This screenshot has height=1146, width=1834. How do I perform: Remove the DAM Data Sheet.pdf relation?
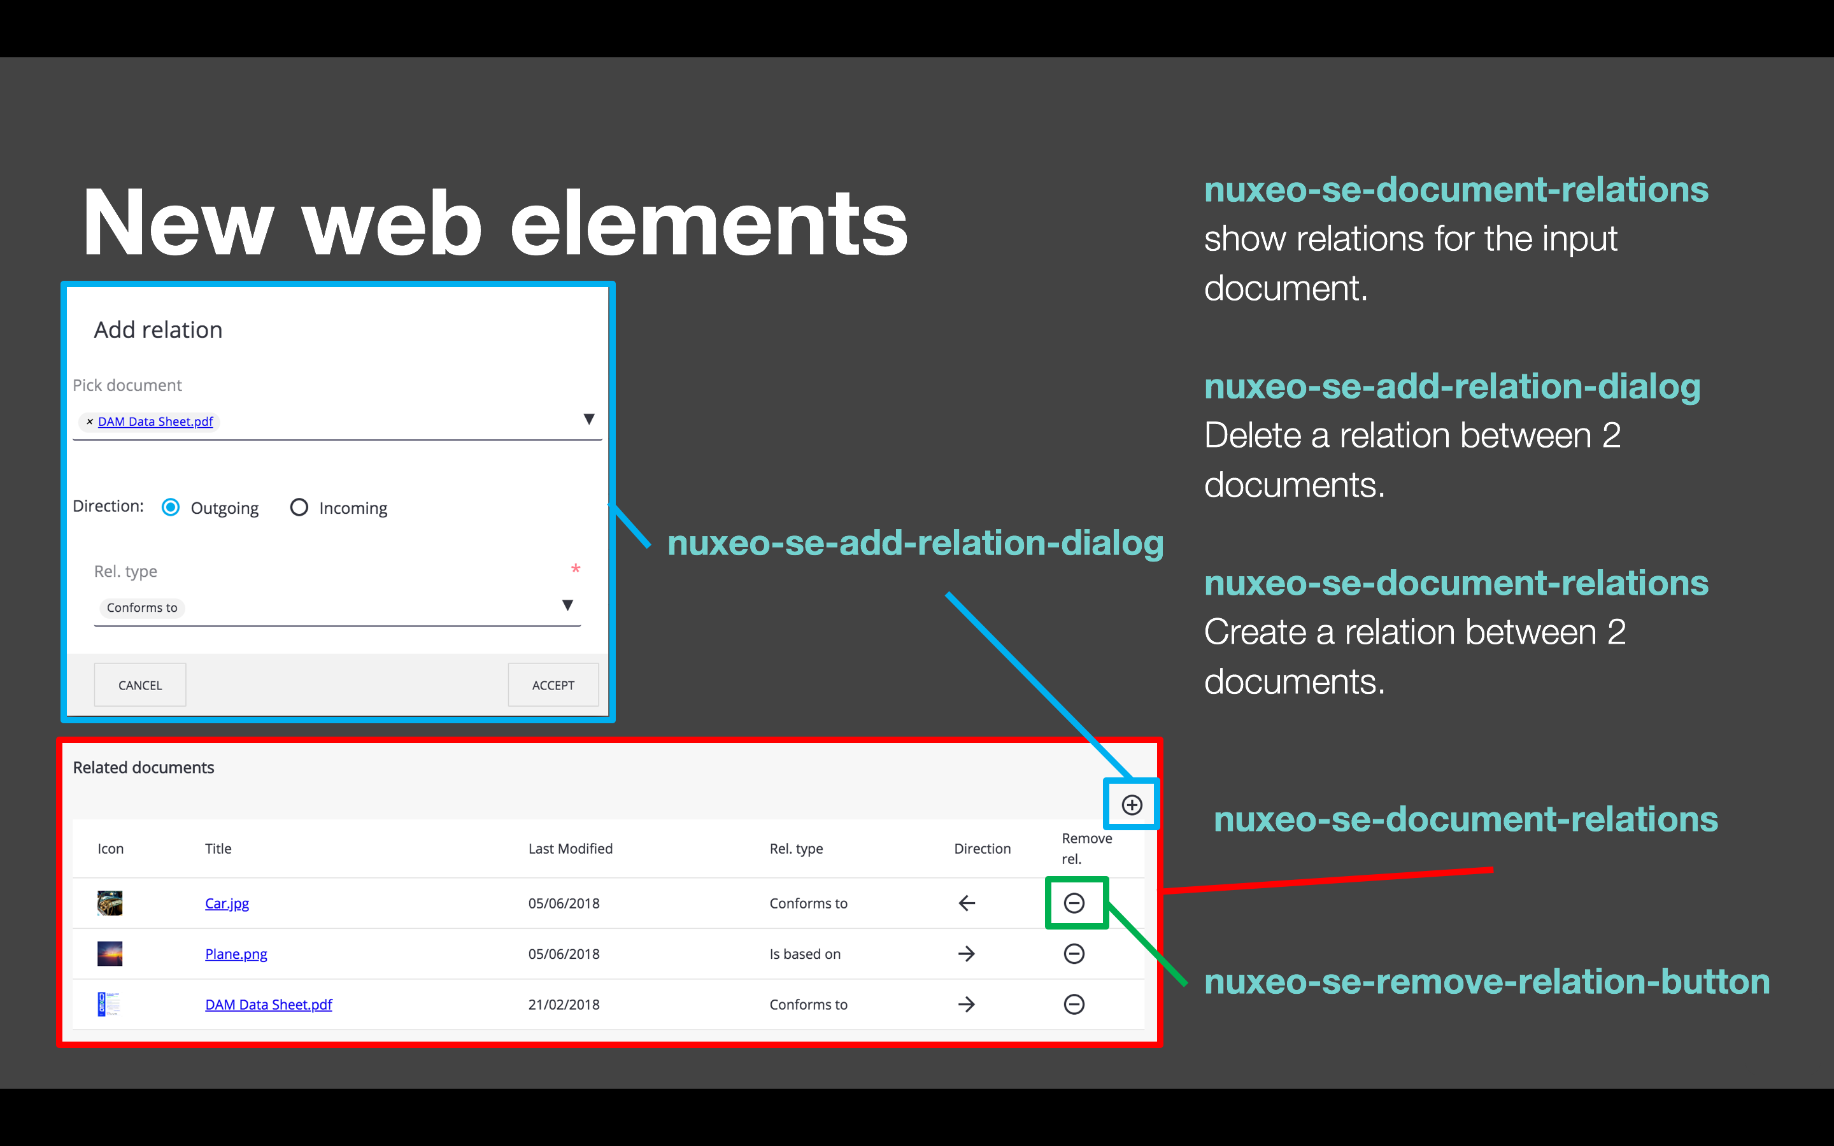pyautogui.click(x=1074, y=1004)
